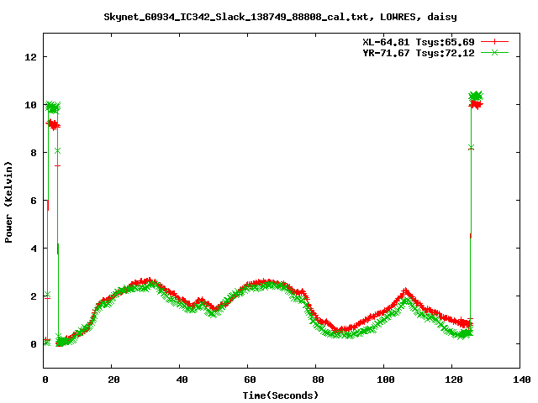Click the x-axis tick label 140

pyautogui.click(x=522, y=379)
